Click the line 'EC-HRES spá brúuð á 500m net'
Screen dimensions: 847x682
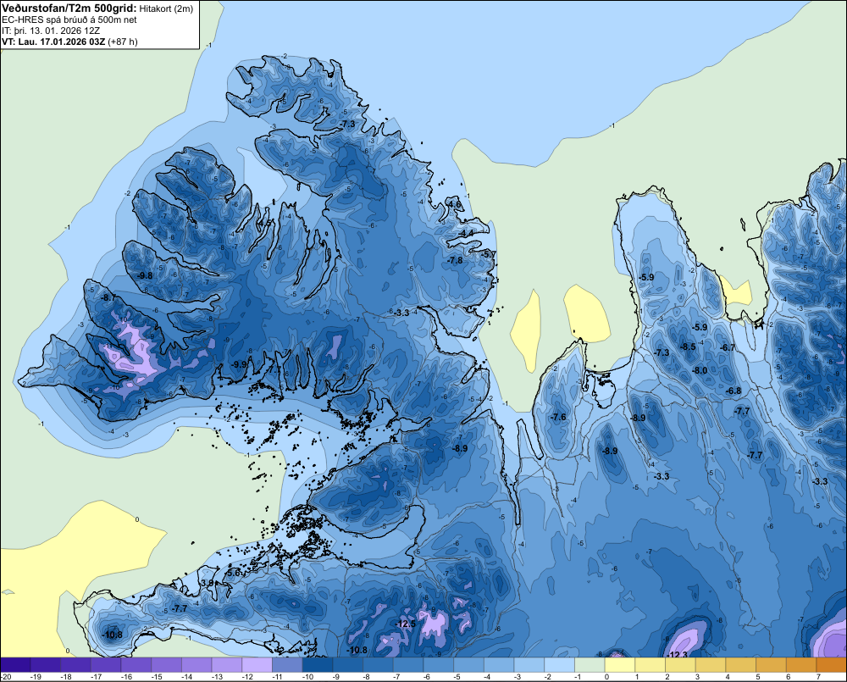pyautogui.click(x=69, y=20)
